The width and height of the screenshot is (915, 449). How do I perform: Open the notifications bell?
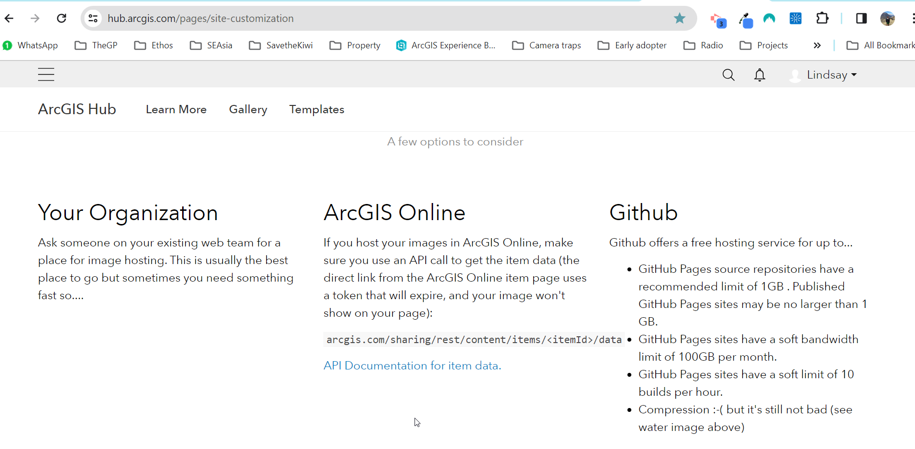[x=760, y=75]
